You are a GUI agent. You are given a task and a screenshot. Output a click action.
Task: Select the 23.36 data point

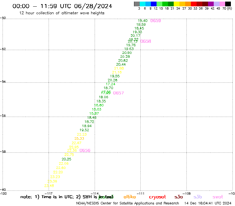click(x=52, y=181)
